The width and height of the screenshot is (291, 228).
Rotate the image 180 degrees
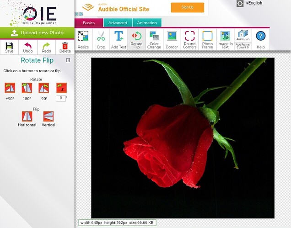click(x=27, y=88)
